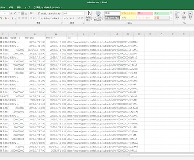Screen dimensions: 194x160
Task: Open Format as Table (テーブルとして書式設定)
Action: point(98,16)
